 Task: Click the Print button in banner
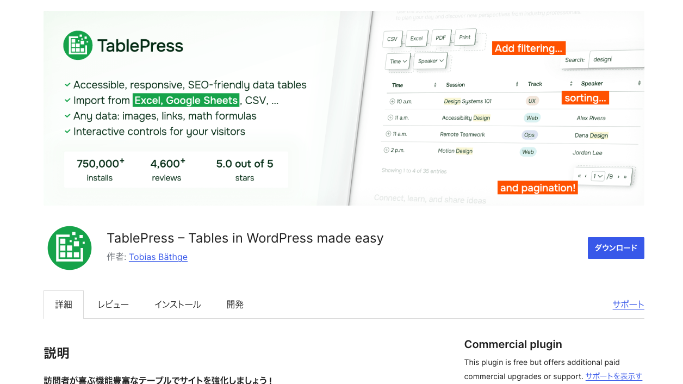click(465, 37)
